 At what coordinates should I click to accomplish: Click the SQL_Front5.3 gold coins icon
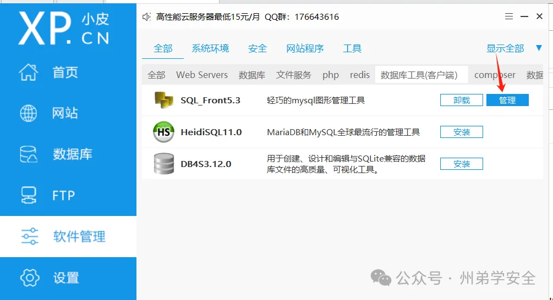163,100
